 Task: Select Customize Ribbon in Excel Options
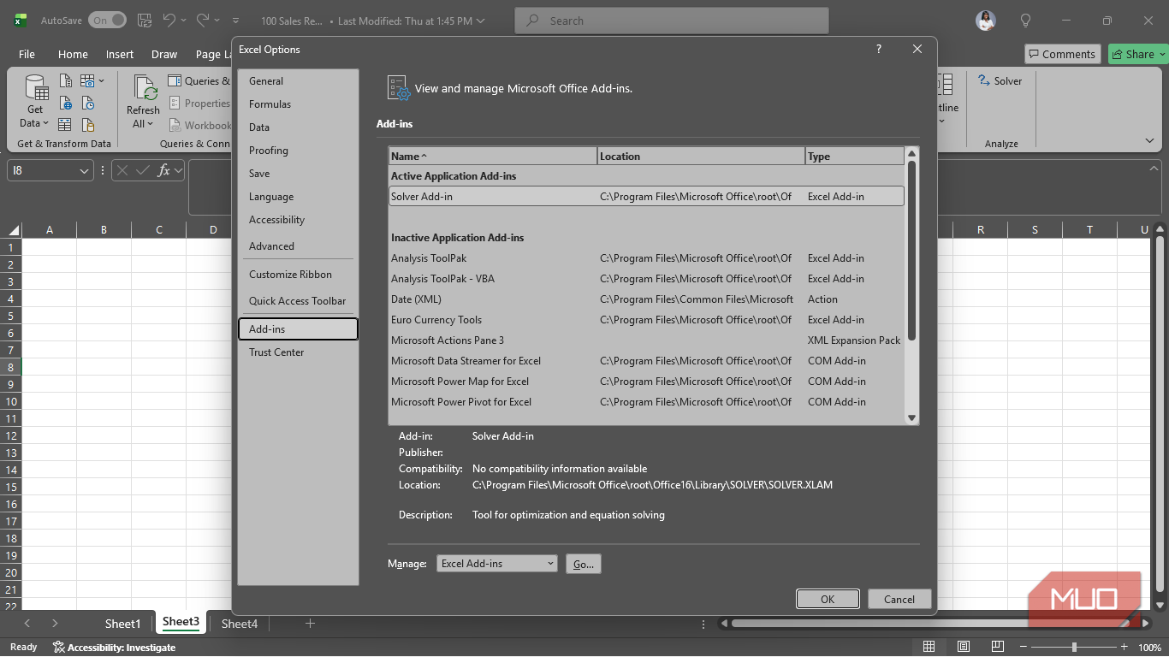point(298,275)
